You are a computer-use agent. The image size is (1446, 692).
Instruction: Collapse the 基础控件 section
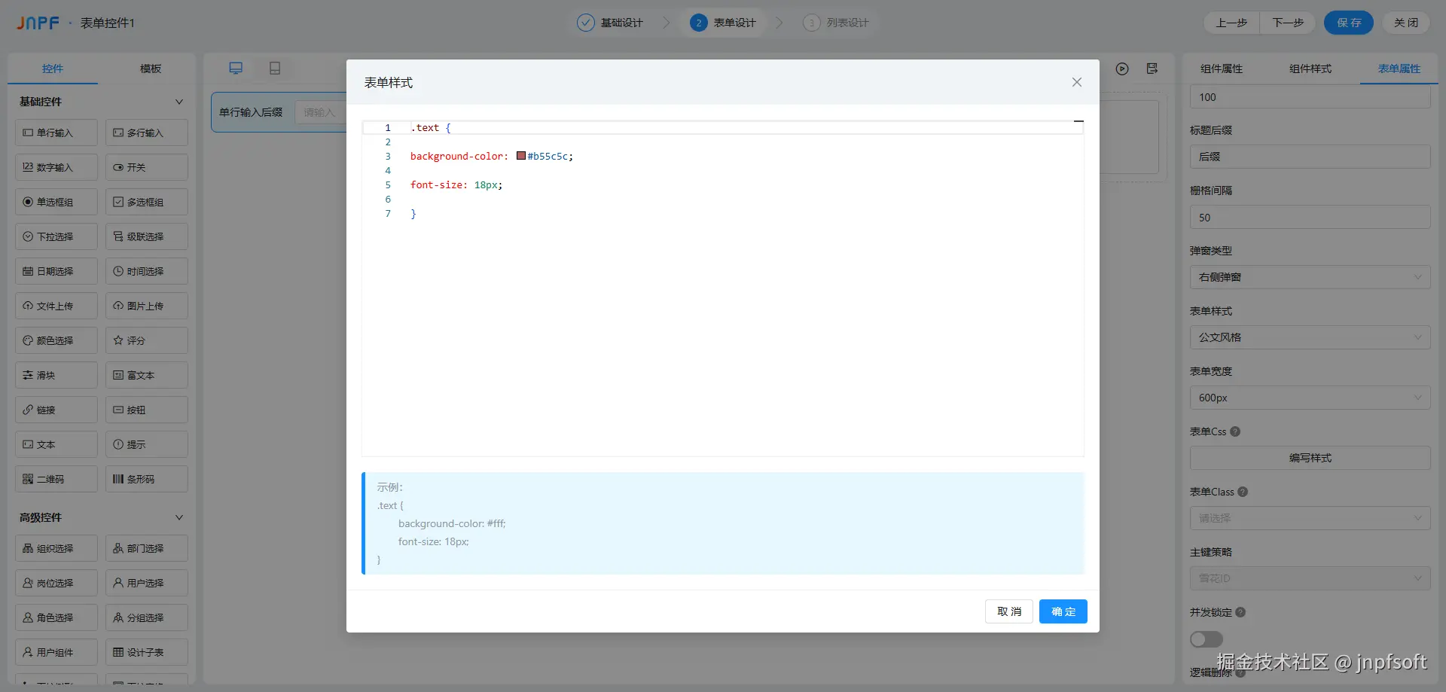(x=179, y=102)
